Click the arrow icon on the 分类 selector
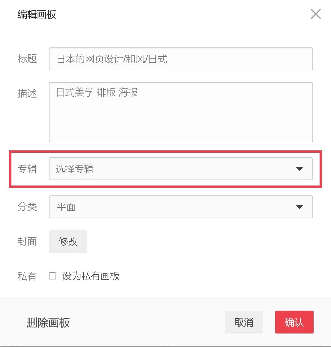The image size is (331, 347). [299, 207]
